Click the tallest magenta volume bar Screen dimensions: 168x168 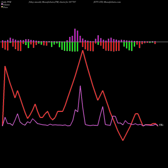pos(75,35)
